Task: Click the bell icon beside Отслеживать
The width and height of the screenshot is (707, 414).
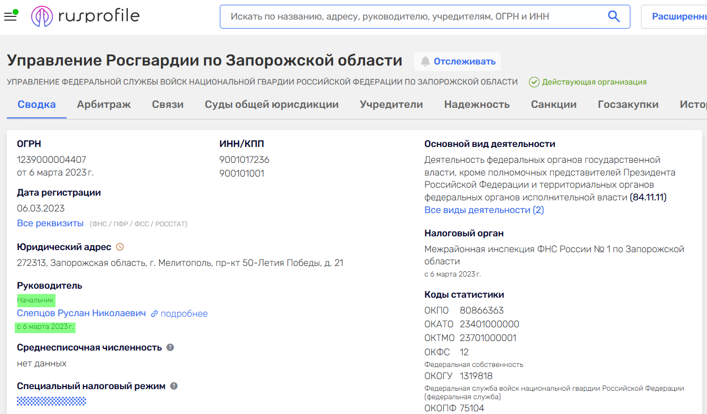Action: pos(425,61)
